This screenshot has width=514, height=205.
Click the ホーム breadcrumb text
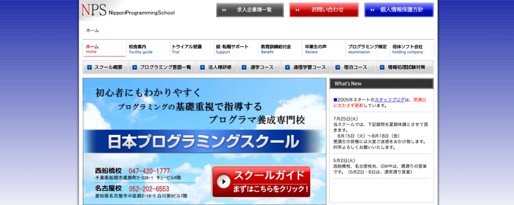click(x=92, y=30)
